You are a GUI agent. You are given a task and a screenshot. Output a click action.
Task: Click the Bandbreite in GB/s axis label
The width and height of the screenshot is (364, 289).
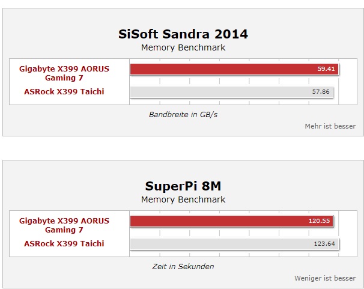click(183, 114)
